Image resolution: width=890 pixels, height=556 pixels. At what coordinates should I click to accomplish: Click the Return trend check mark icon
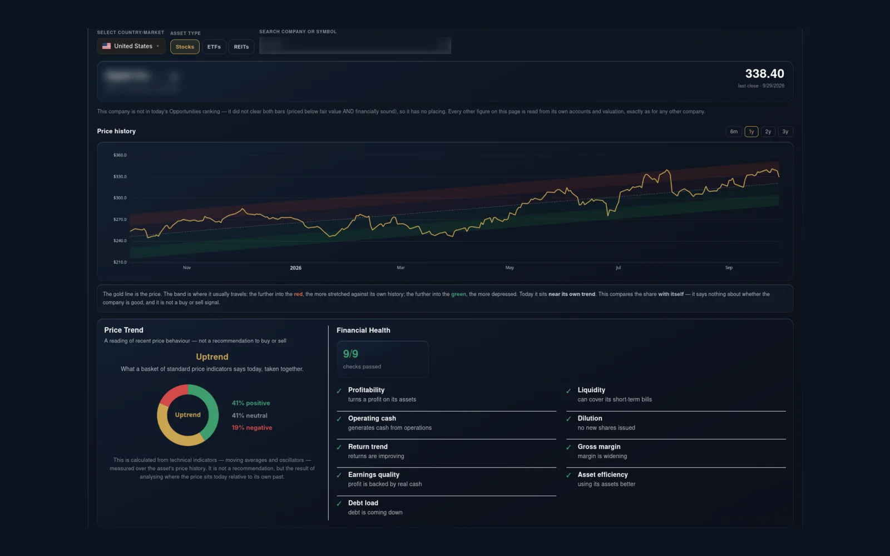click(339, 448)
